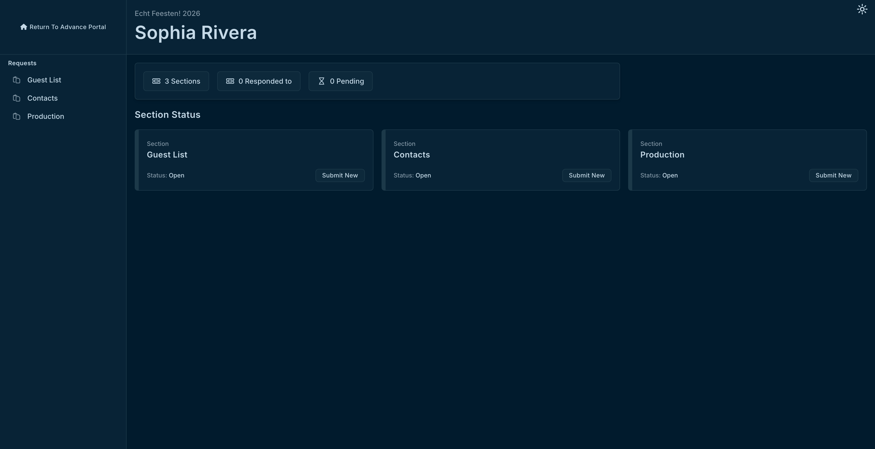
Task: Open Contacts in the Requests sidebar
Action: point(43,98)
